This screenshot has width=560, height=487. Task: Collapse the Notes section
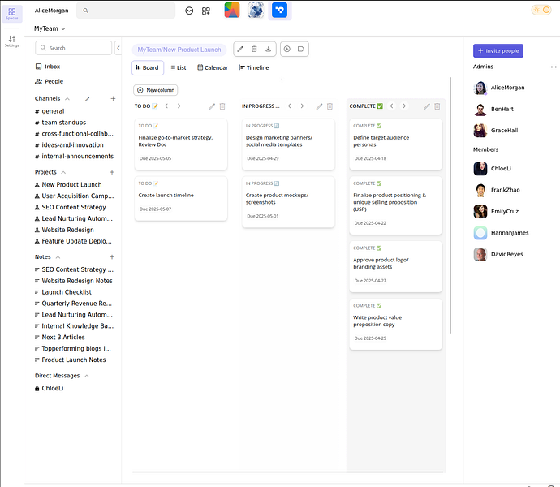click(x=58, y=257)
